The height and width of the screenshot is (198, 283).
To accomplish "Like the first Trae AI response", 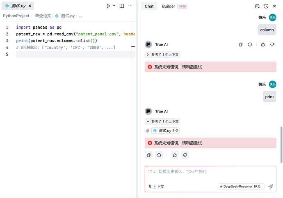I will pyautogui.click(x=263, y=44).
